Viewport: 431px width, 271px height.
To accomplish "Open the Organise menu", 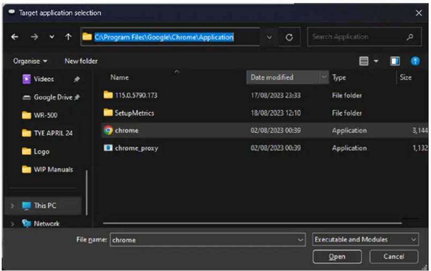I will pos(30,61).
